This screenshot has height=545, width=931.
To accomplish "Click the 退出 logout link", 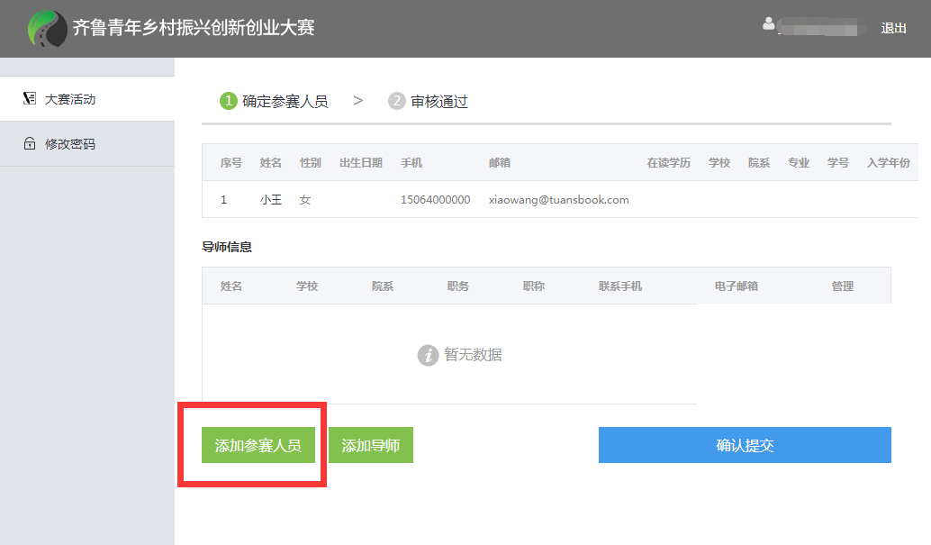I will click(893, 28).
